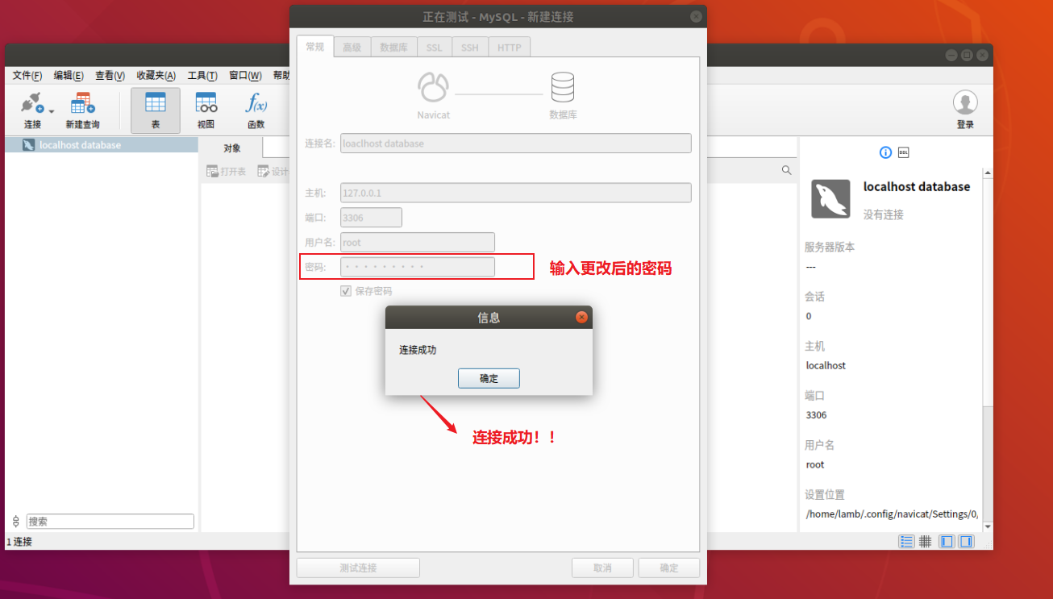Toggle the 保存密码 checkbox
This screenshot has height=599, width=1053.
[346, 291]
